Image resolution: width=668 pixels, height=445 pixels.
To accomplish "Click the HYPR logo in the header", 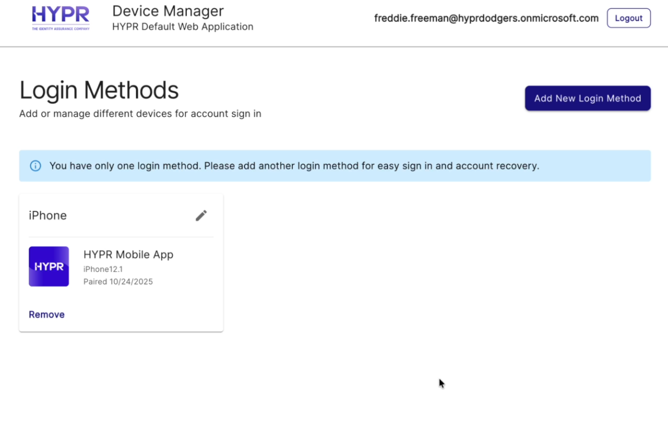I will (x=60, y=15).
